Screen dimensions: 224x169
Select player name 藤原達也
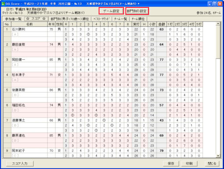(18, 136)
